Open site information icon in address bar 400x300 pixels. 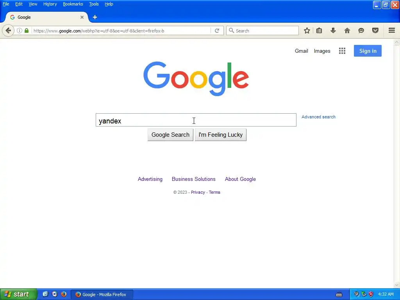click(20, 30)
